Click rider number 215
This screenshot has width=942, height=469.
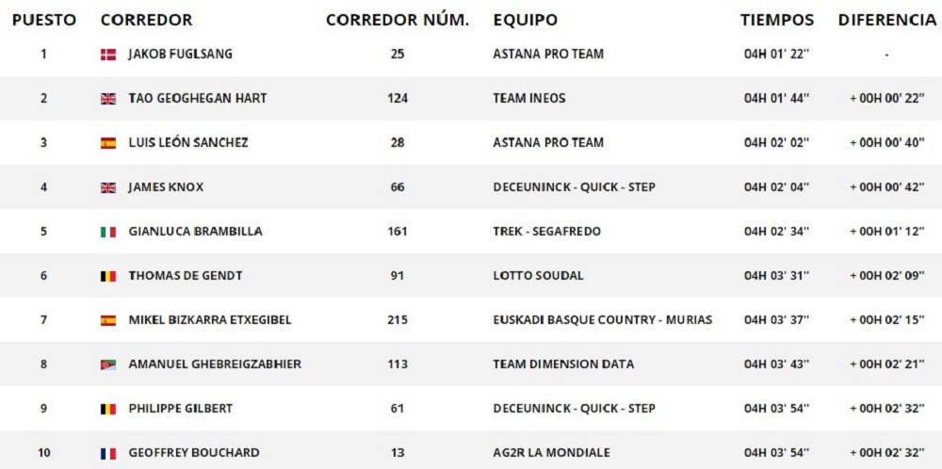click(397, 320)
